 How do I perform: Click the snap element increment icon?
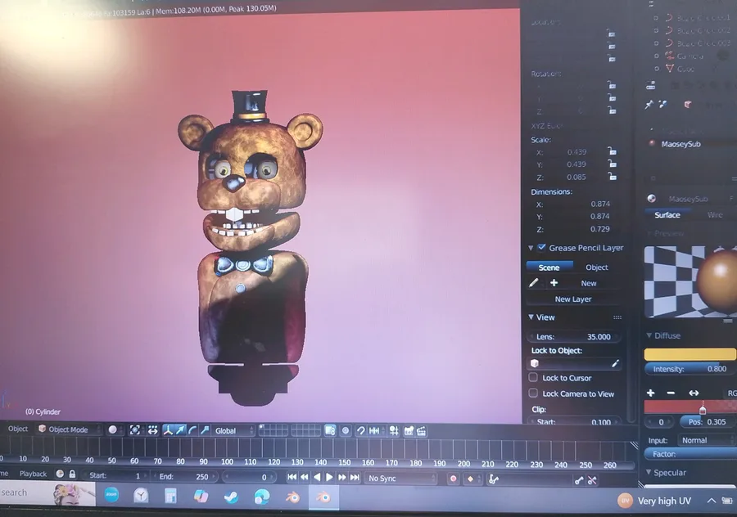click(x=374, y=430)
